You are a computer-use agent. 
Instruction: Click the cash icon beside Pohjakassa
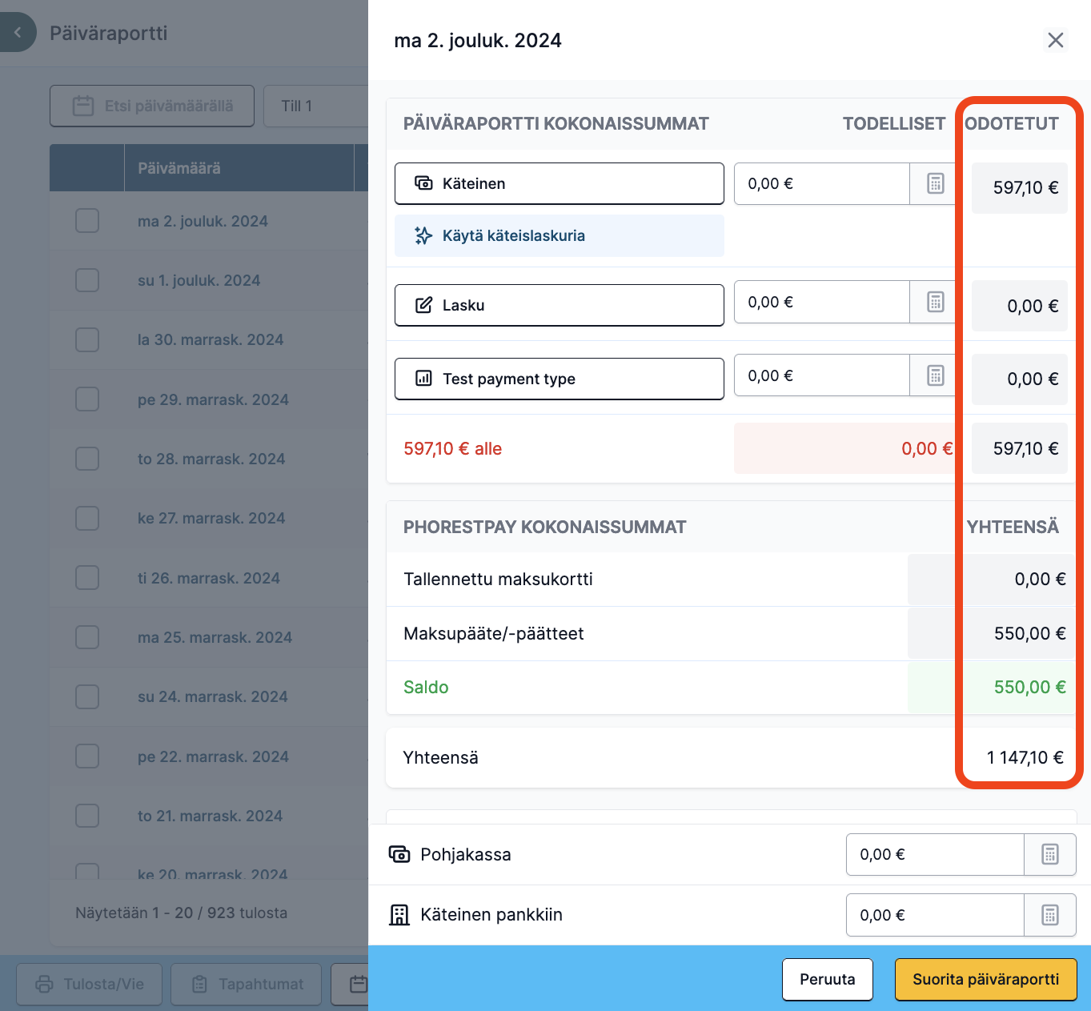coord(399,854)
